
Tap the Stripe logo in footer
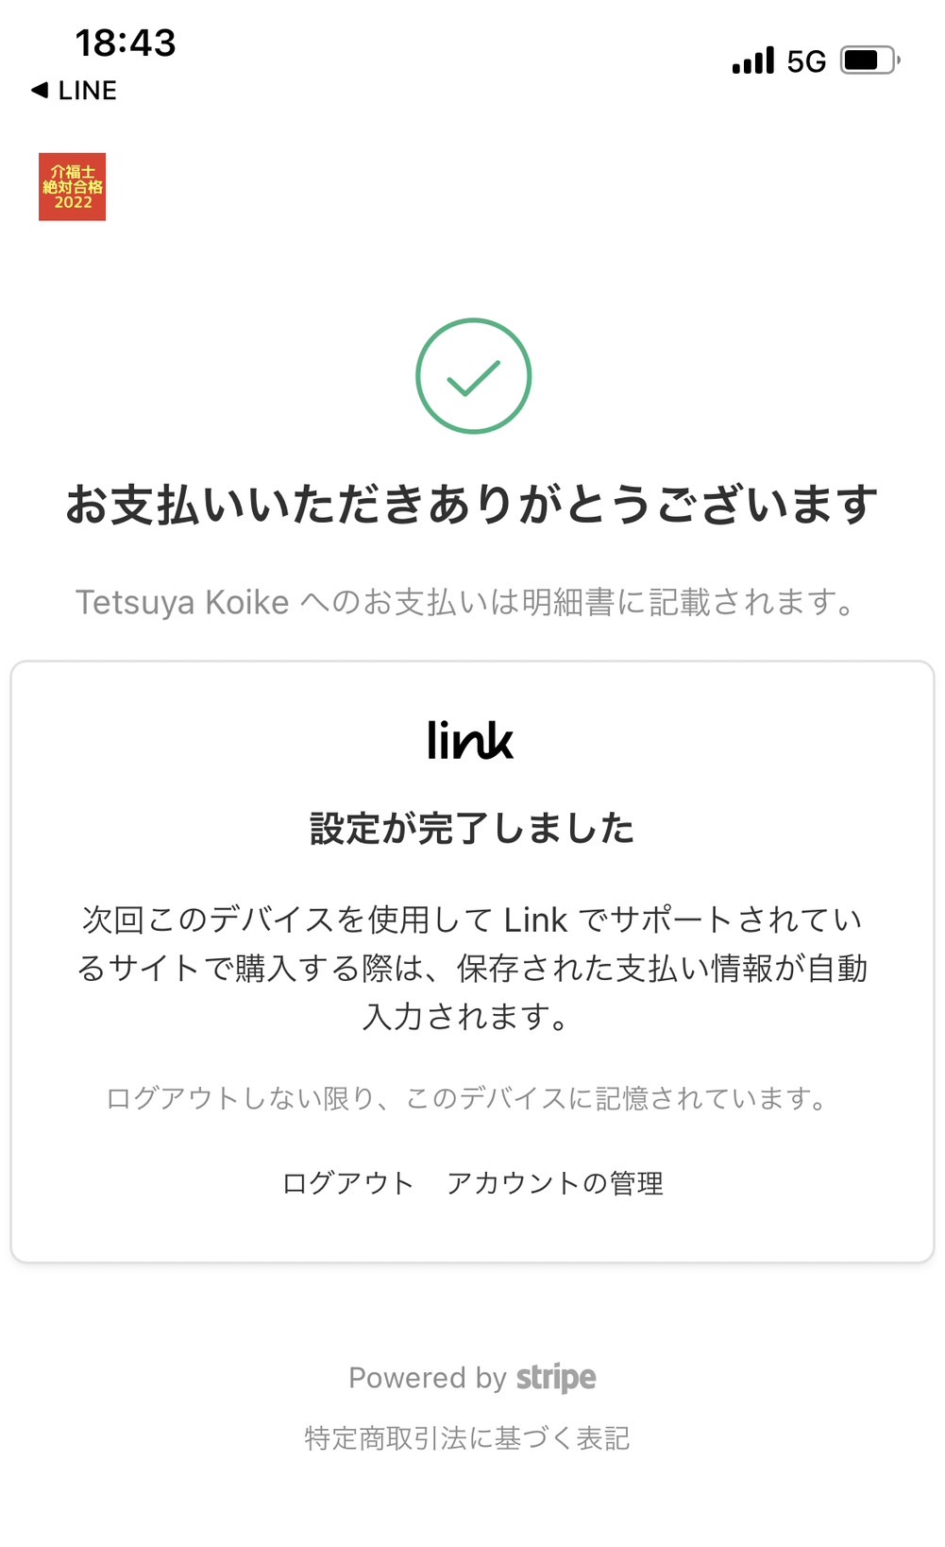(x=556, y=1378)
